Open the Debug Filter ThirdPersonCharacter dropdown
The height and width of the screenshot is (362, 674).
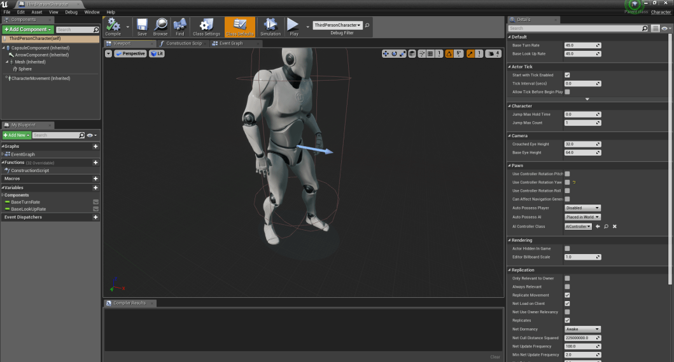click(x=337, y=25)
